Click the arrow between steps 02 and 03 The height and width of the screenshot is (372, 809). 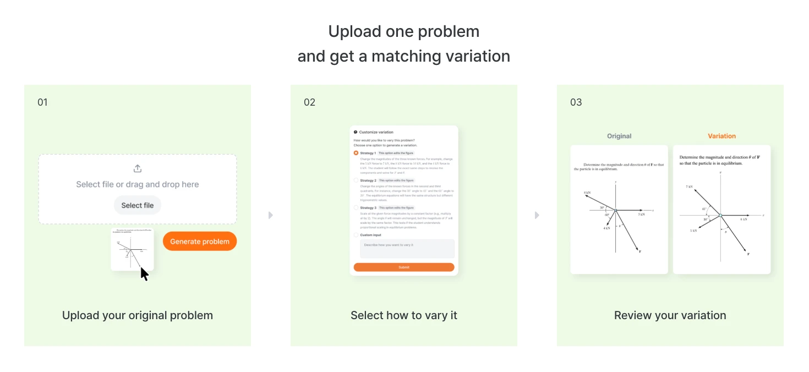point(537,215)
